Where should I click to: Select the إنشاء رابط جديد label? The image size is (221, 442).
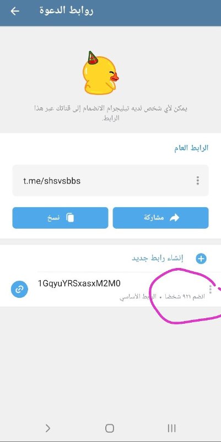[x=158, y=258]
